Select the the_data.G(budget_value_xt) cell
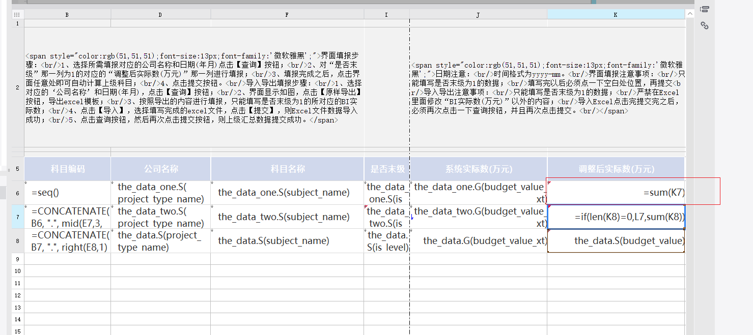 pyautogui.click(x=478, y=241)
